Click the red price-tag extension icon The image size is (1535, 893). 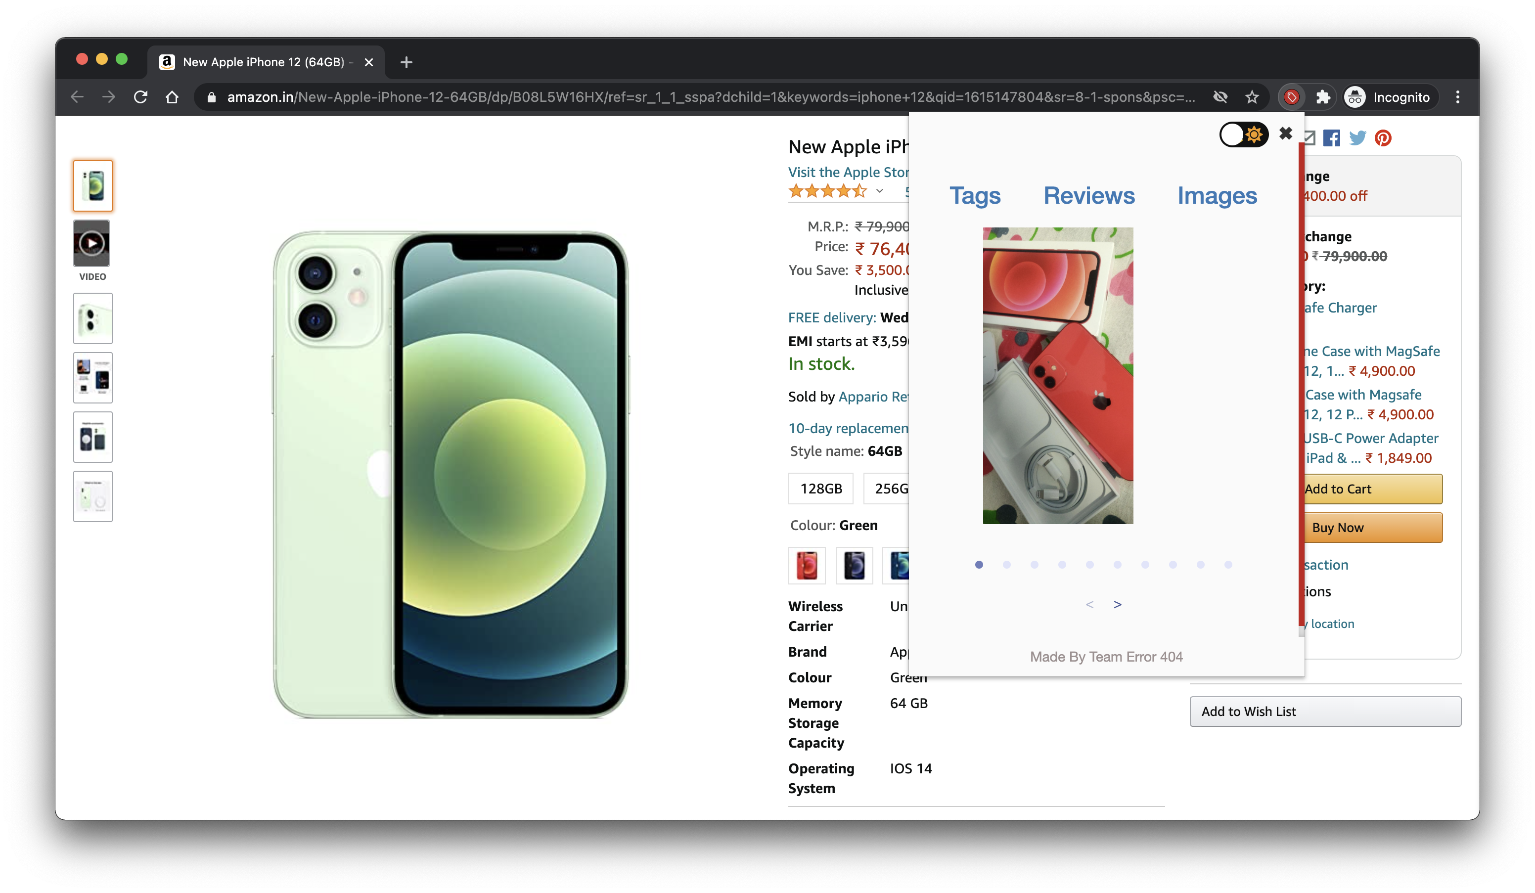(x=1291, y=97)
